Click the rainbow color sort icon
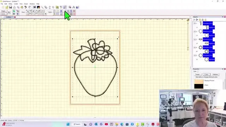 (x=38, y=7)
